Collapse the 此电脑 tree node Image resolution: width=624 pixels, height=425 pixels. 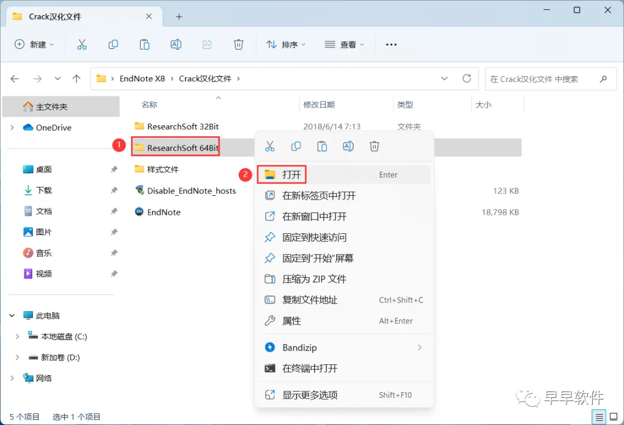point(12,316)
